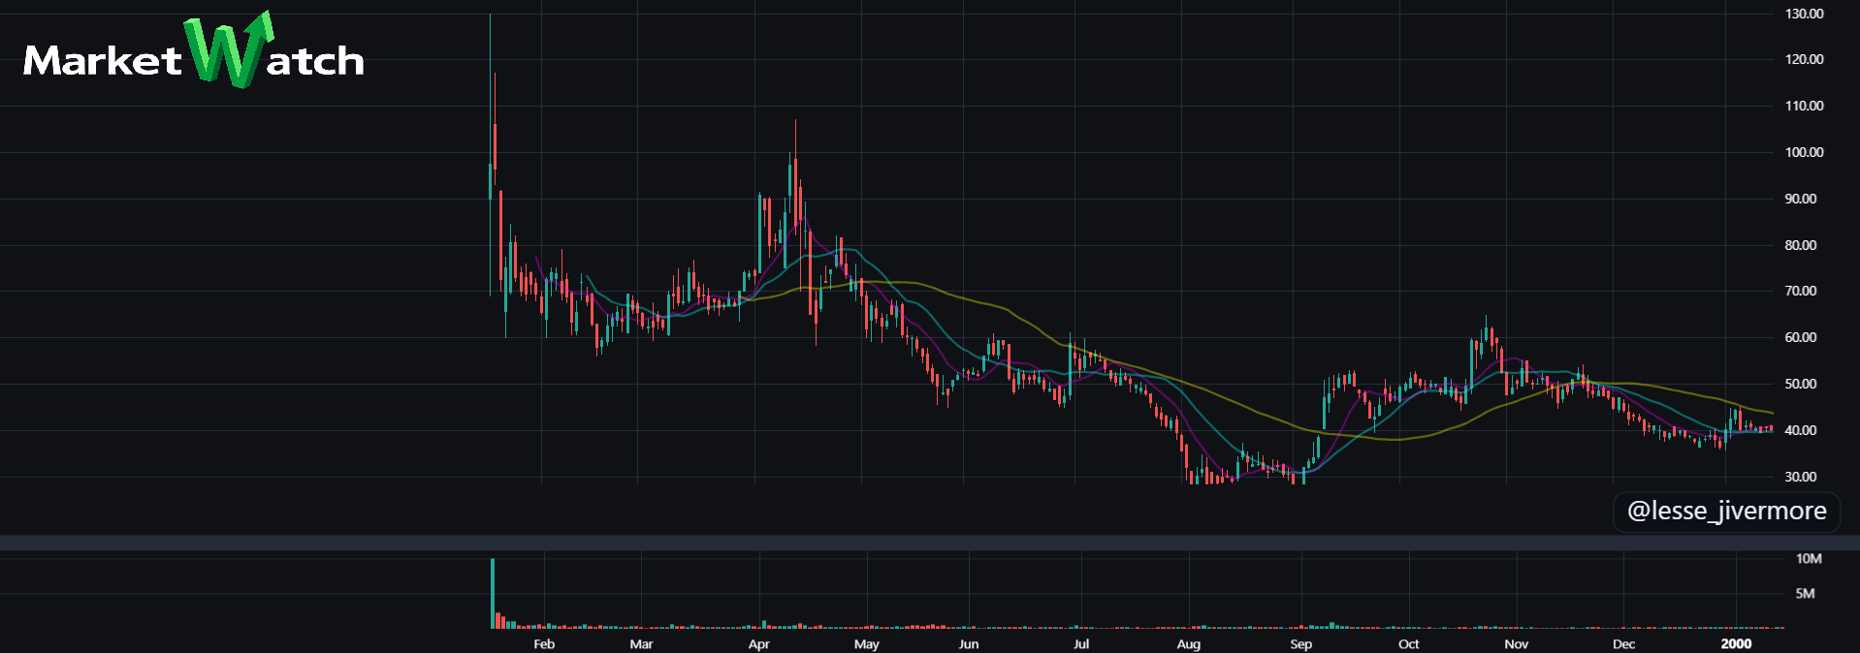This screenshot has height=653, width=1860.
Task: Select the Feb label on time axis
Action: [544, 644]
